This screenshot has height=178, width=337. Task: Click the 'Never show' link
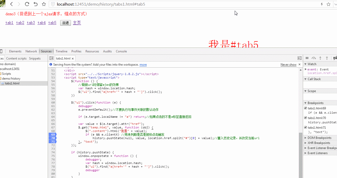point(289,65)
